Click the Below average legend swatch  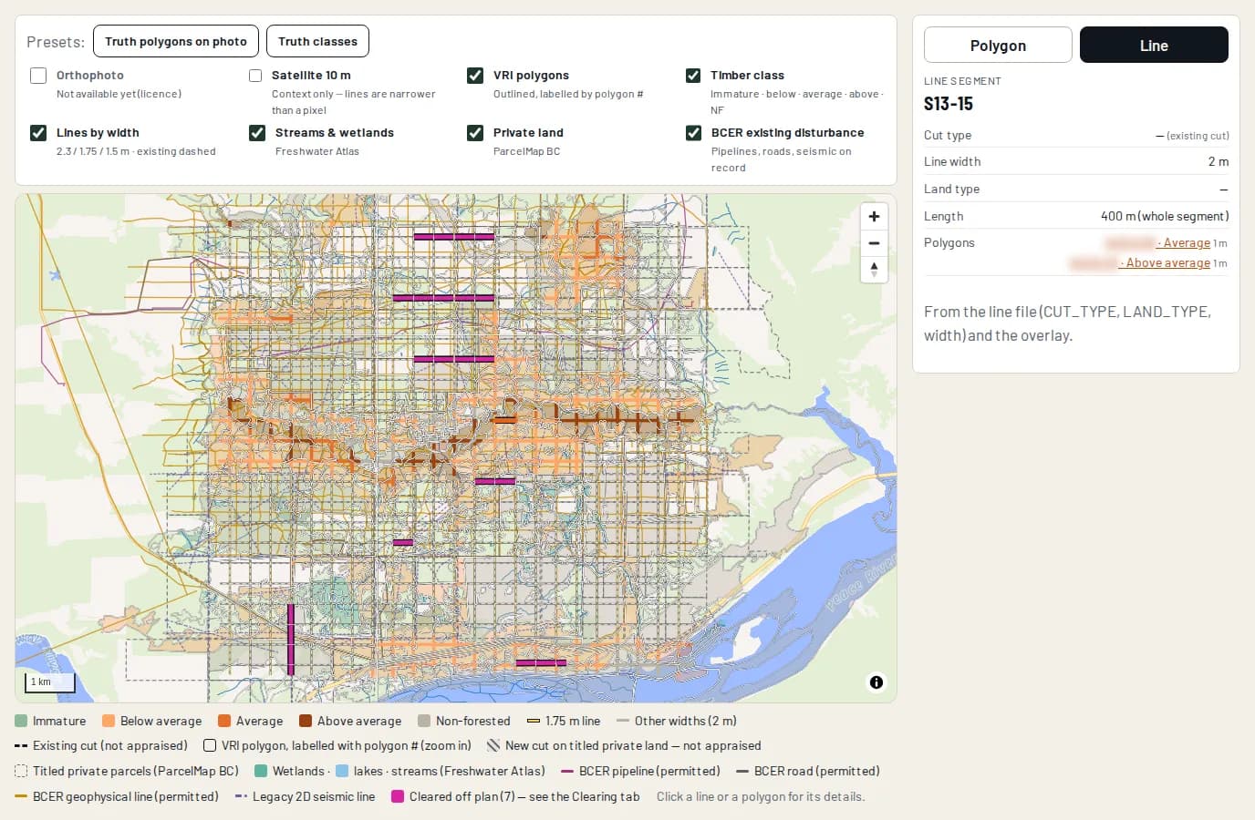coord(109,721)
